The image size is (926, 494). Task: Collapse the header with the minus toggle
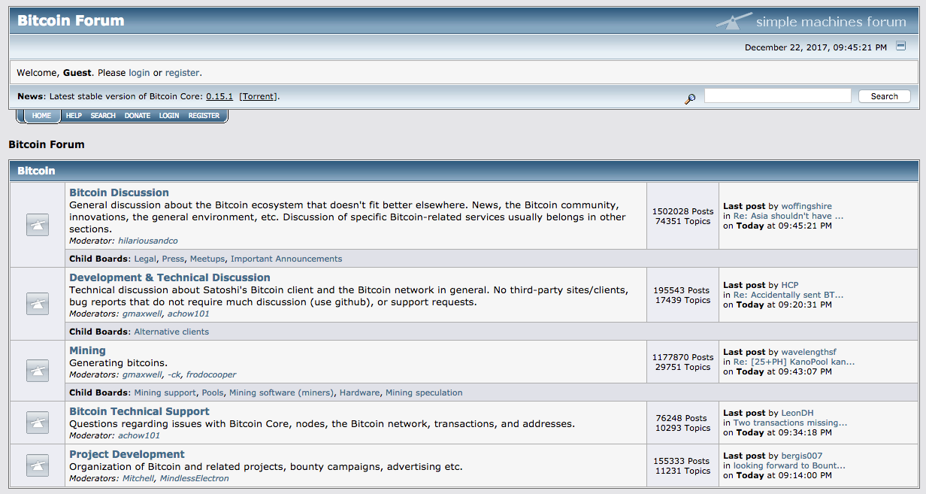[901, 47]
